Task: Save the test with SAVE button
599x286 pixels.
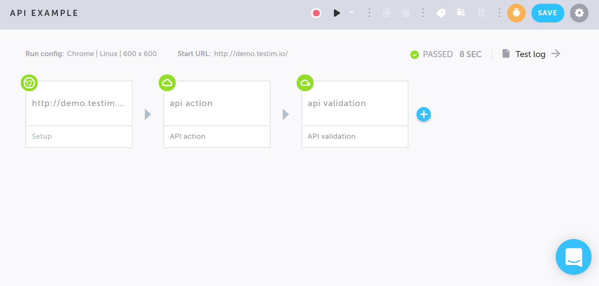Action: coord(548,13)
